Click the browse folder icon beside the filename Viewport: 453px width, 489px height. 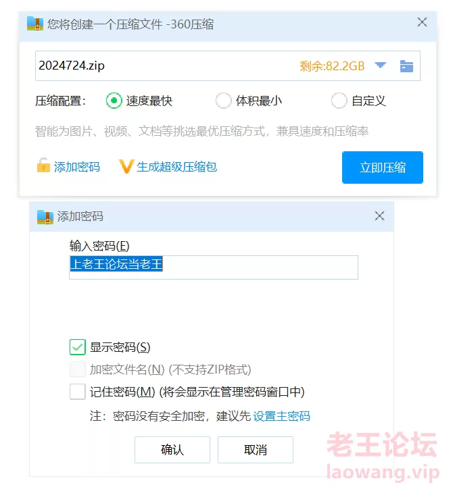(x=406, y=66)
